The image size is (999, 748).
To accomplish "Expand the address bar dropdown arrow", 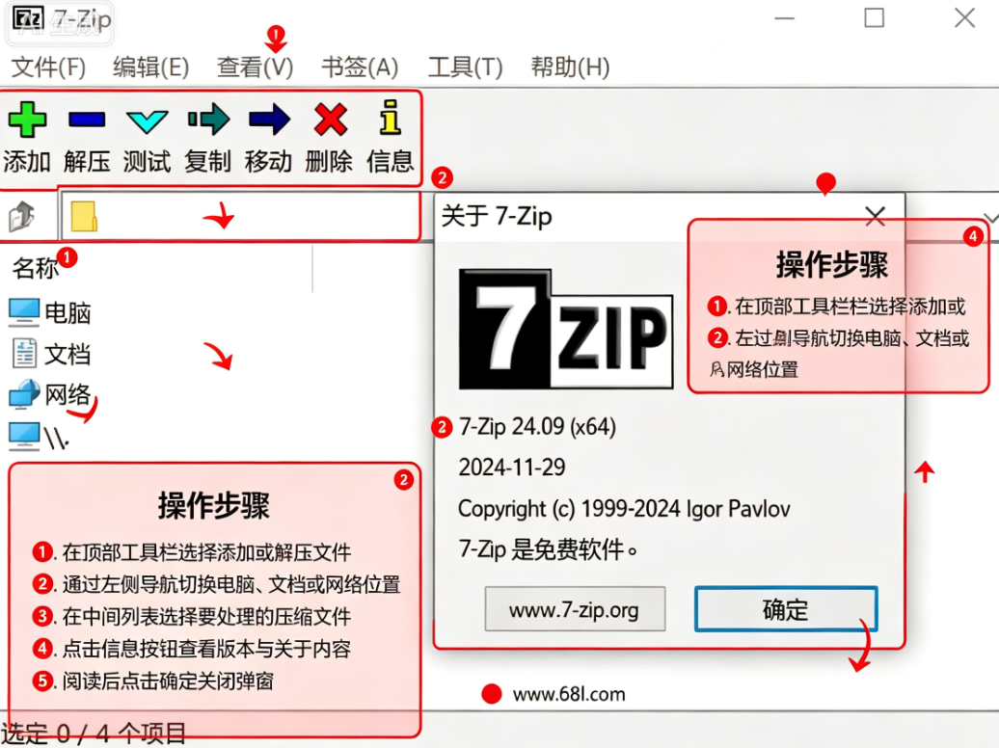I will coord(990,218).
